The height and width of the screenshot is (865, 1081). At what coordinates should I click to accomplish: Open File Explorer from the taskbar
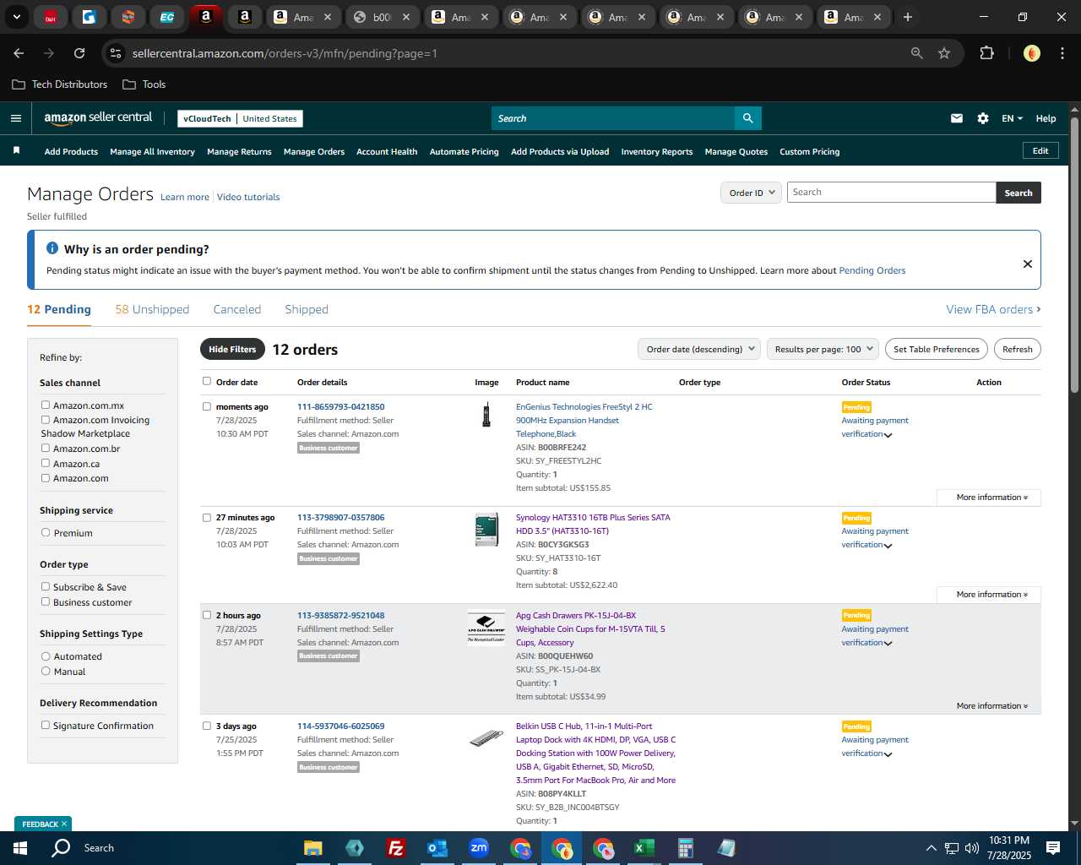point(313,848)
